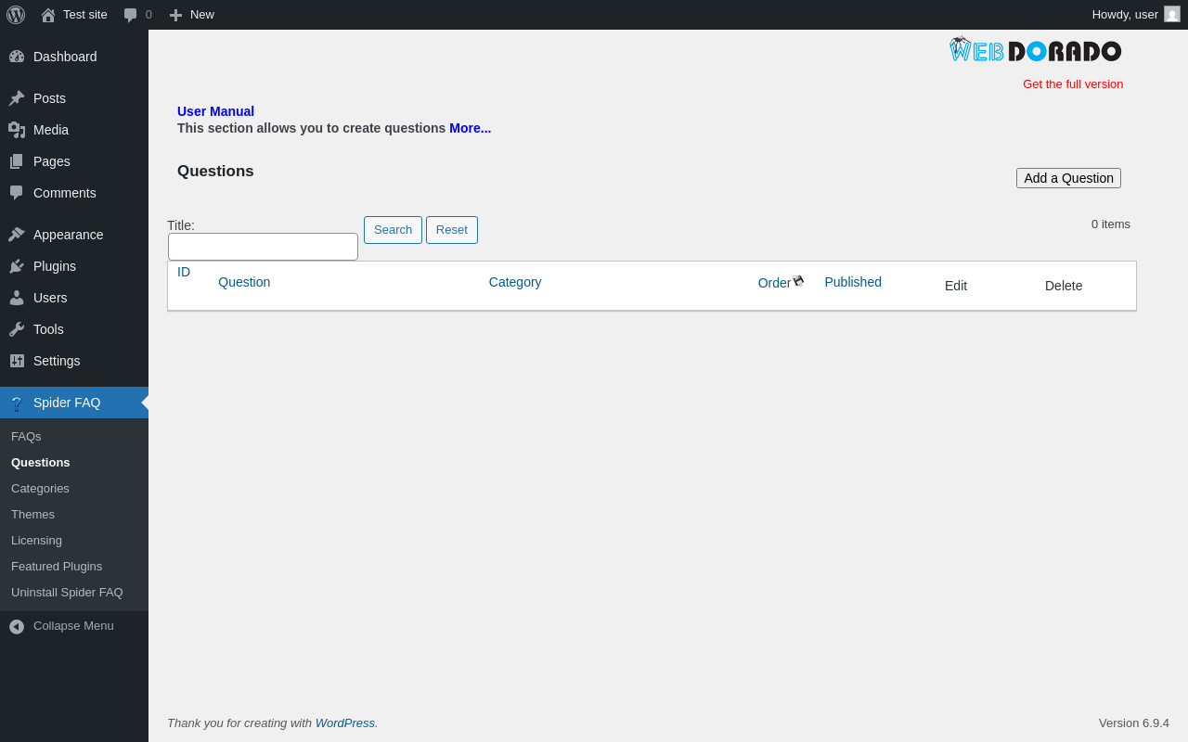Image resolution: width=1188 pixels, height=742 pixels.
Task: Click the Users person icon
Action: (17, 298)
